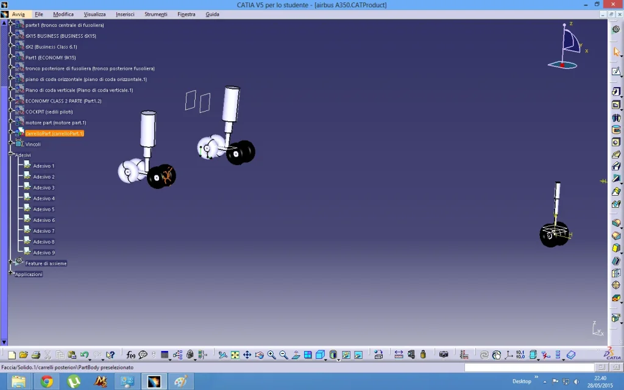Open the Avvia menu
The height and width of the screenshot is (390, 624).
(18, 15)
